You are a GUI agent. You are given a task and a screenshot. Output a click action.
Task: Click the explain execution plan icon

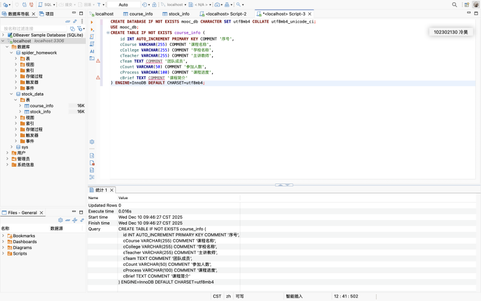tap(92, 44)
